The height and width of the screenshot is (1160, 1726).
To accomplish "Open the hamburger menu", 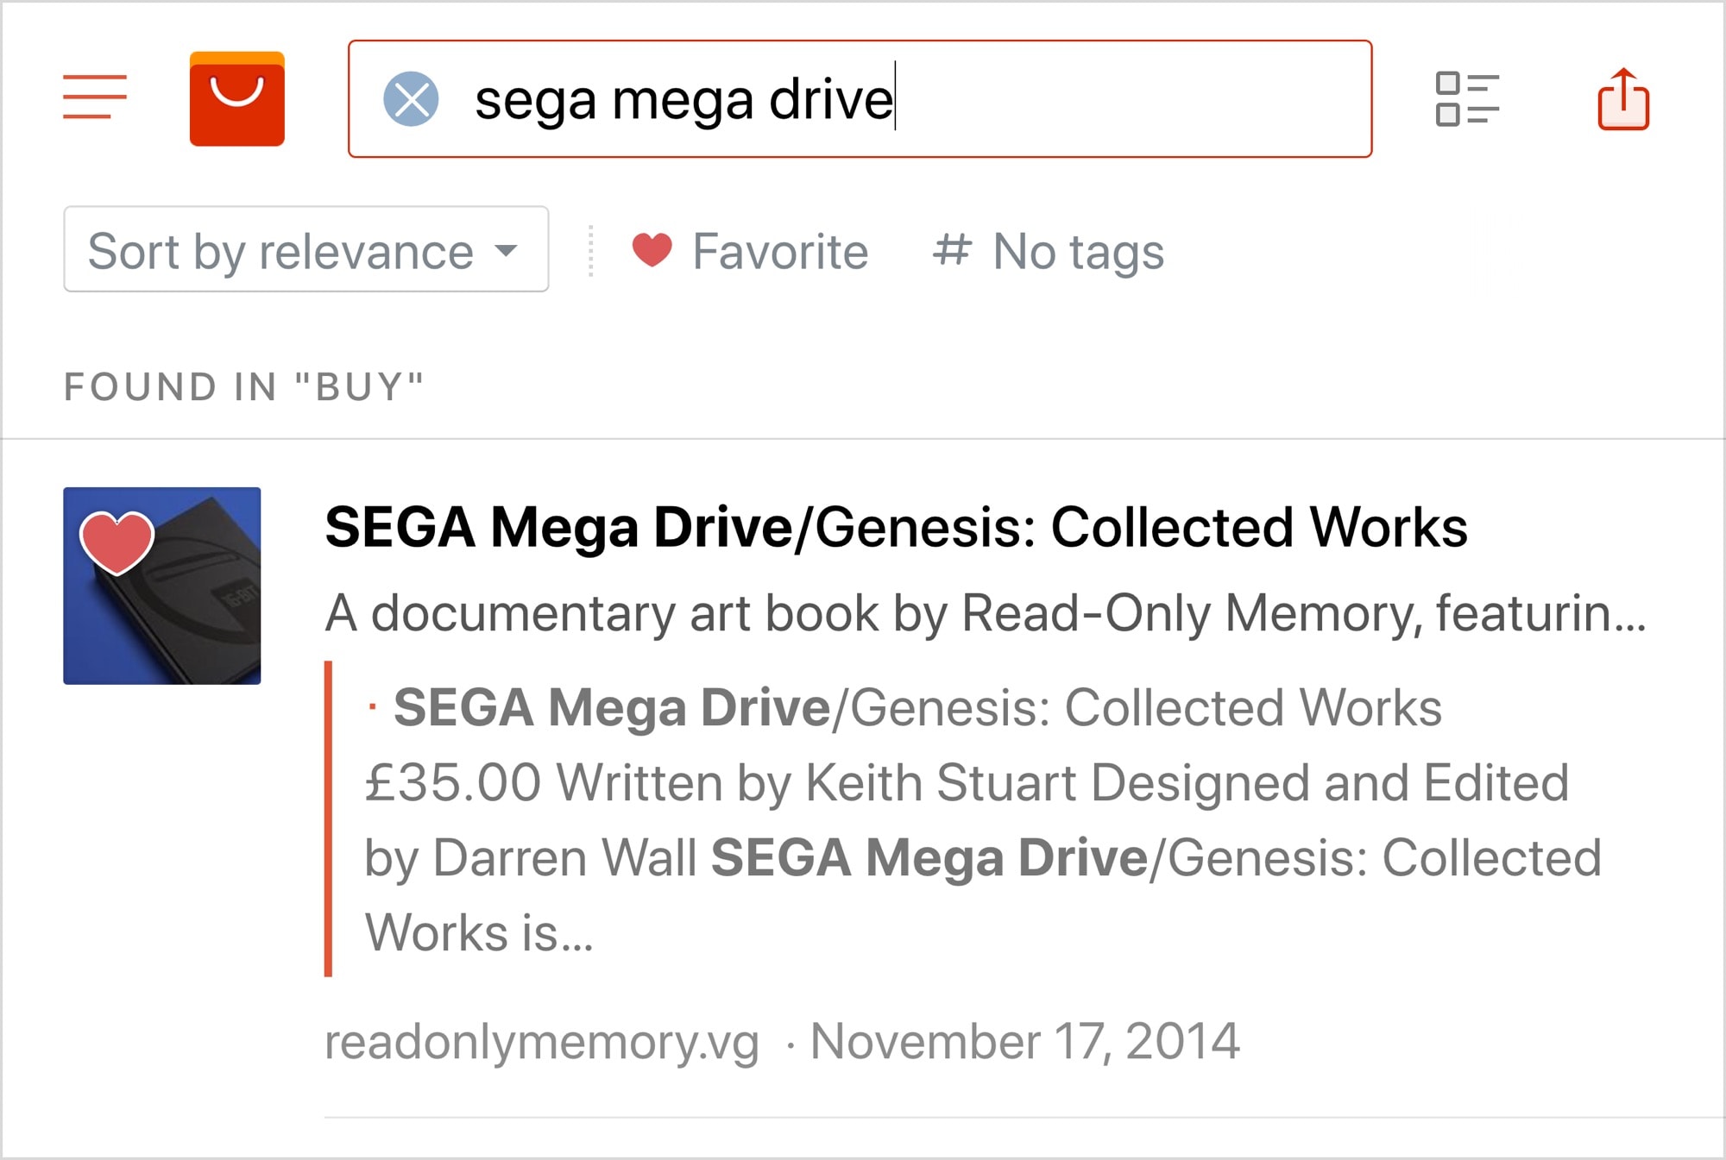I will pyautogui.click(x=95, y=97).
